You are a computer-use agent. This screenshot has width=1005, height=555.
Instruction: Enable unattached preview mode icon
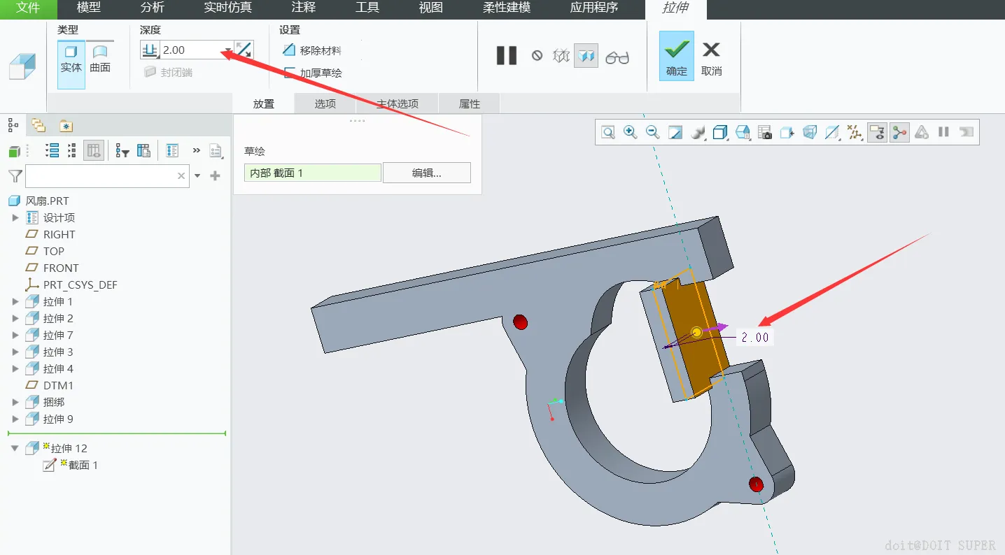point(561,55)
